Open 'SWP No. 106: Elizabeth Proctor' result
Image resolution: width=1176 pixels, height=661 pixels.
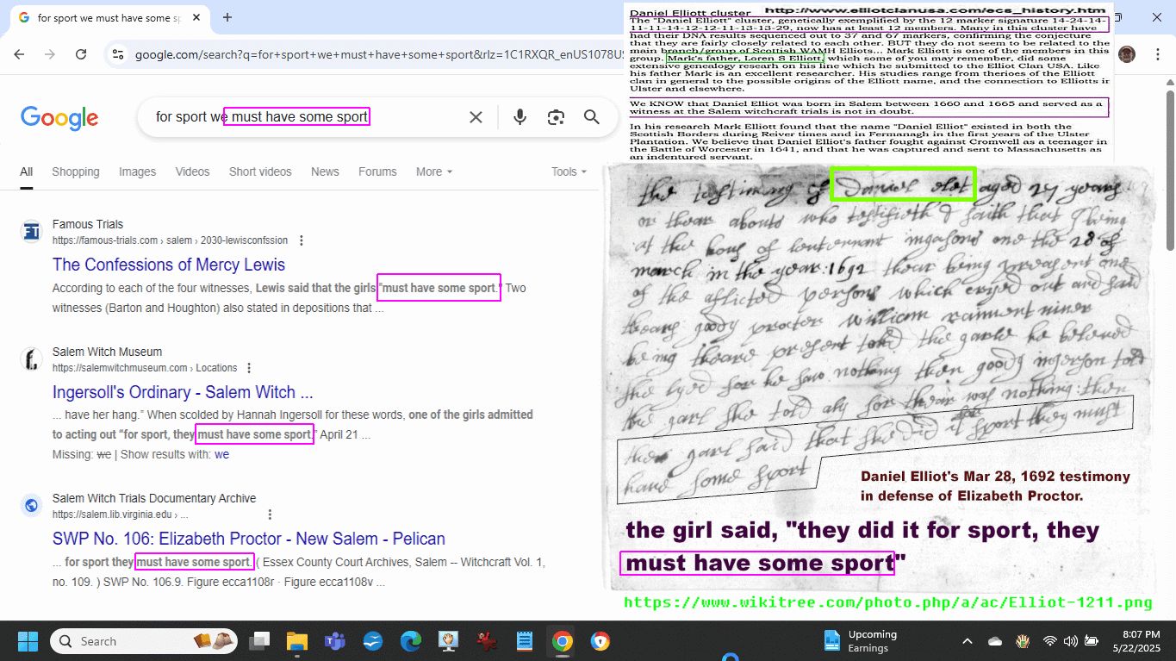click(249, 539)
